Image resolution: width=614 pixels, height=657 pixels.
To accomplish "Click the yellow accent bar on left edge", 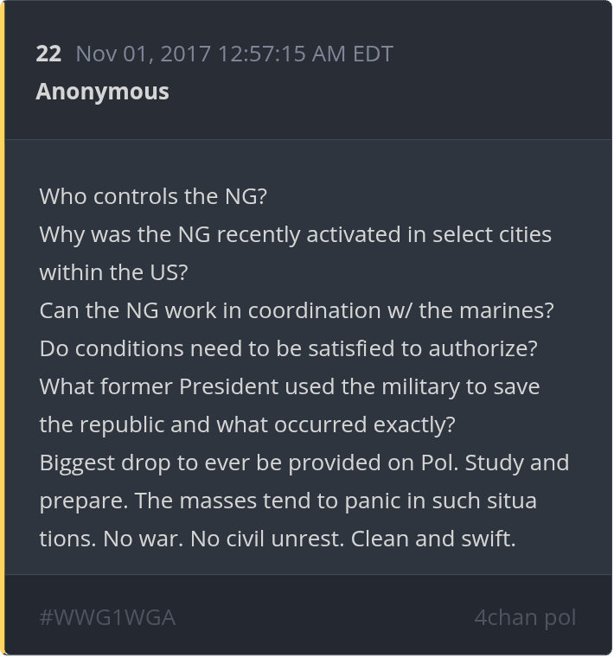I will (x=3, y=328).
